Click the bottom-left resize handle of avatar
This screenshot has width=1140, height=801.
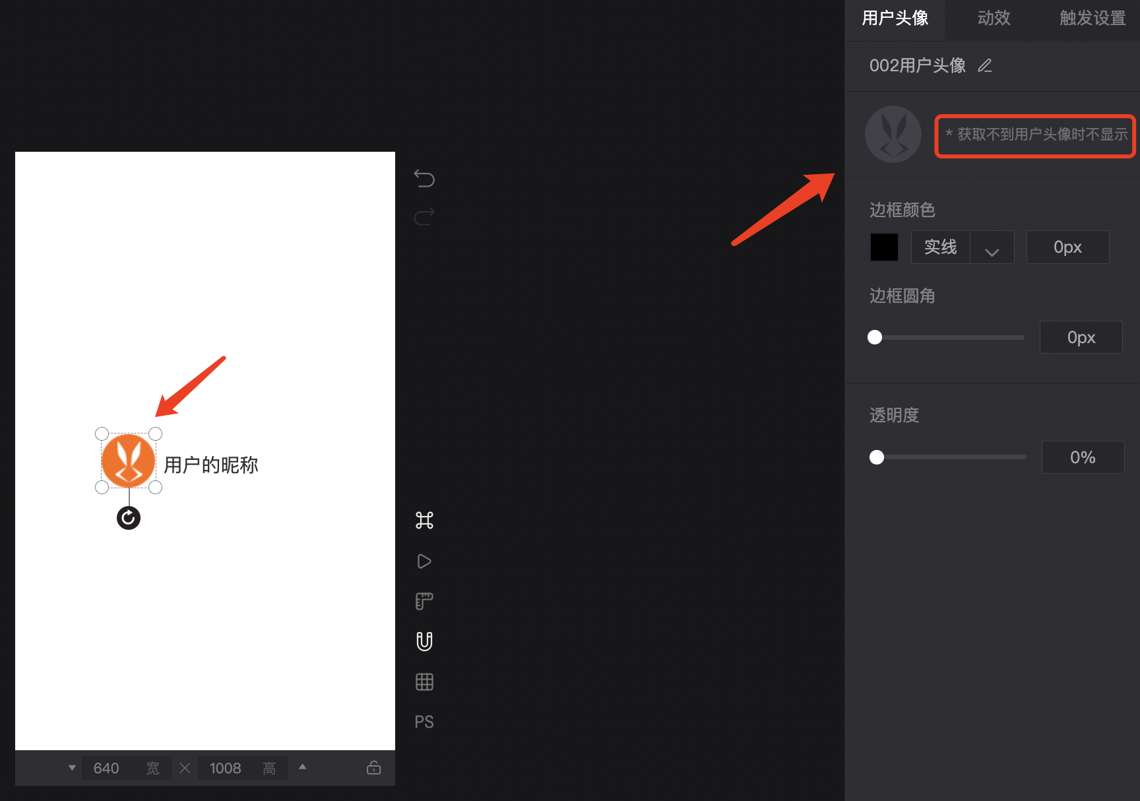point(102,487)
